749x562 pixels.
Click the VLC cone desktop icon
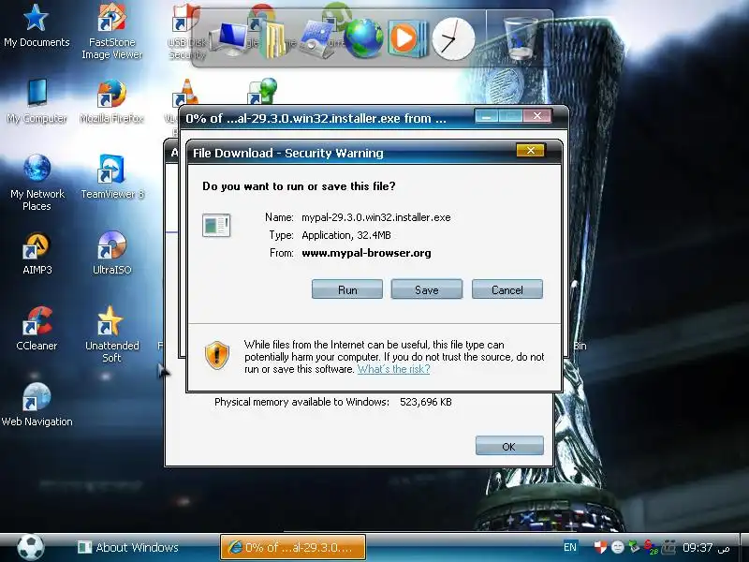185,93
